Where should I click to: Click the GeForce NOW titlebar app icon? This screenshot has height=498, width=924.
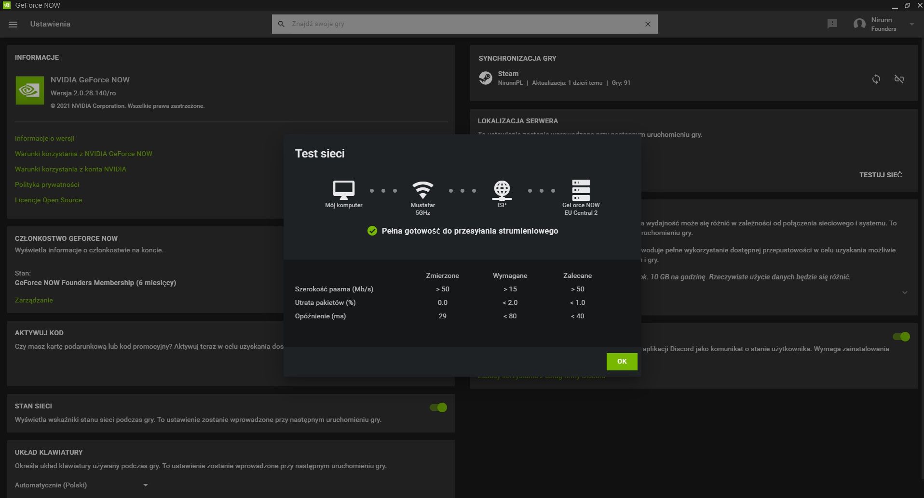click(x=6, y=5)
